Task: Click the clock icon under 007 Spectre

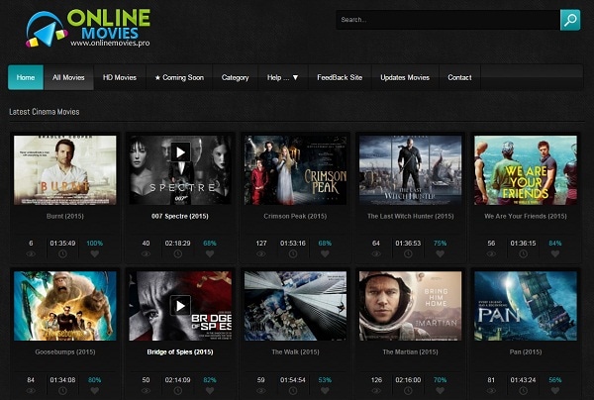Action: click(x=177, y=254)
